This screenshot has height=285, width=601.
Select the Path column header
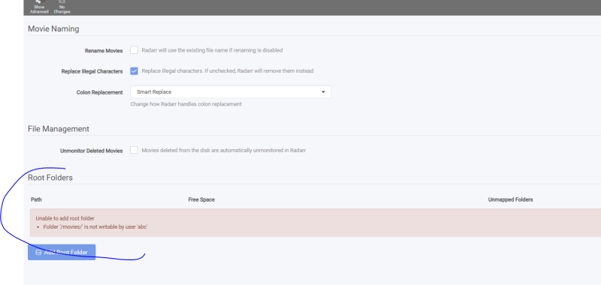click(36, 199)
